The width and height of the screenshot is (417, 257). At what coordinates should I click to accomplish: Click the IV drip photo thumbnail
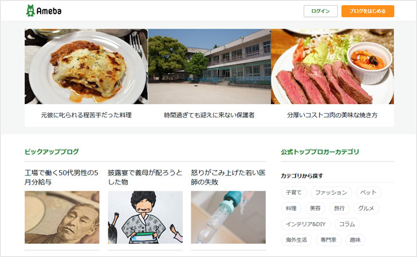[228, 217]
